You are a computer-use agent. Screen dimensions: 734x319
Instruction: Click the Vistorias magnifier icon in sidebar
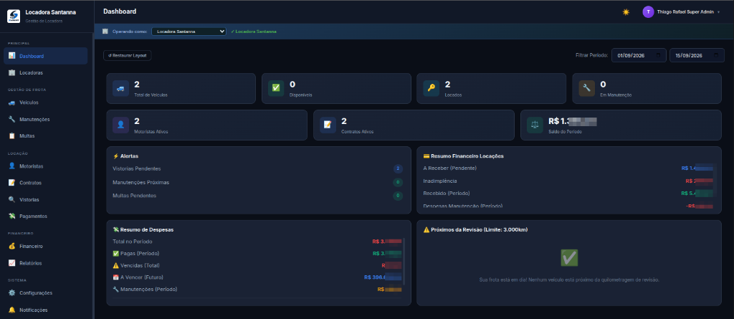tap(11, 199)
